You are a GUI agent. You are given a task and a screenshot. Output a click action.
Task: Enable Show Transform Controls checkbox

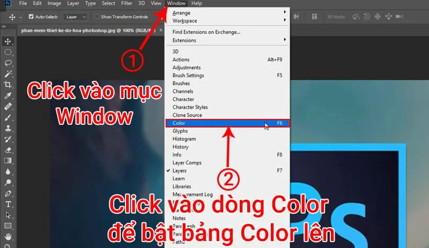(x=97, y=17)
